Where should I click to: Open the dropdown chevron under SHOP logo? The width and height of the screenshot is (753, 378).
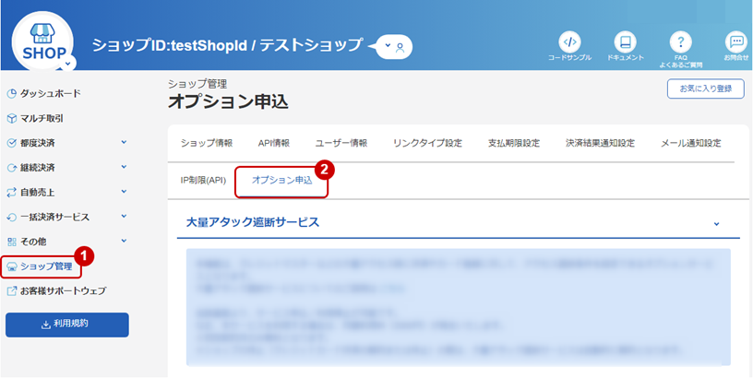[x=68, y=64]
